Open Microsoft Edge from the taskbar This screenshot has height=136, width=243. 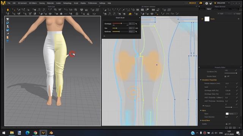coord(27,133)
